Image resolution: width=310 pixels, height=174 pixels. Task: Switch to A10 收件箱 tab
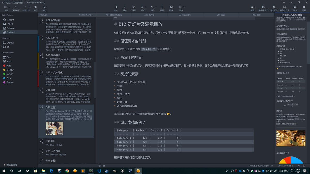point(150,15)
